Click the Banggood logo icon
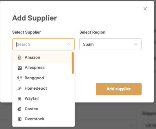Image resolution: width=156 pixels, height=129 pixels. point(19,78)
